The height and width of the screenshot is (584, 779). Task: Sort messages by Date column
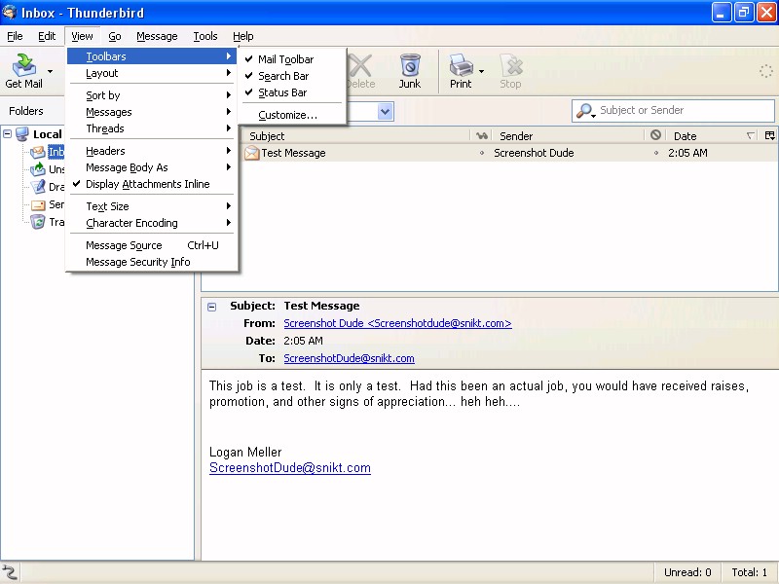point(713,135)
